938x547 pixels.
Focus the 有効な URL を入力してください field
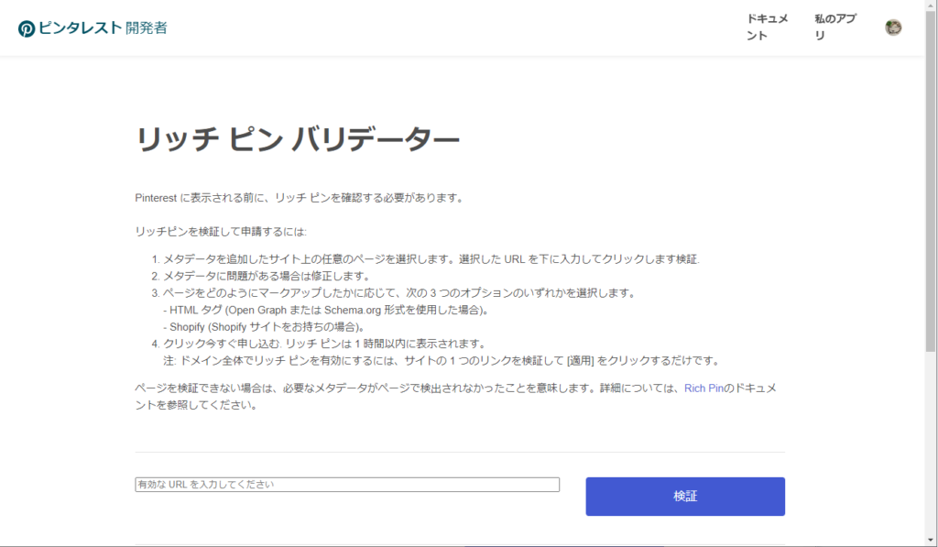[x=347, y=485]
